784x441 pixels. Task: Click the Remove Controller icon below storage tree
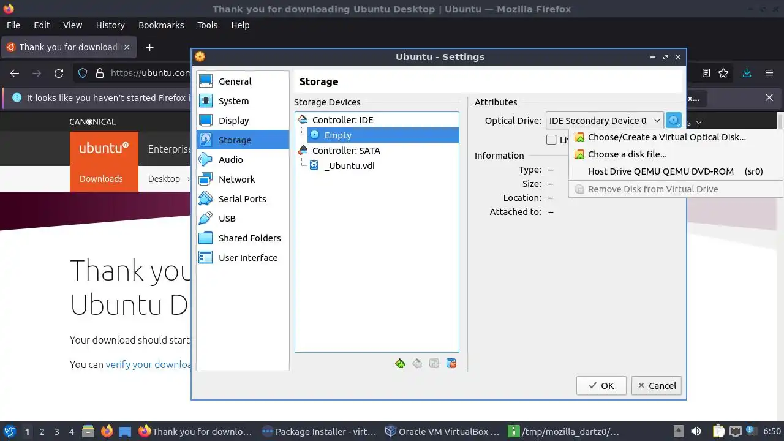click(x=417, y=364)
